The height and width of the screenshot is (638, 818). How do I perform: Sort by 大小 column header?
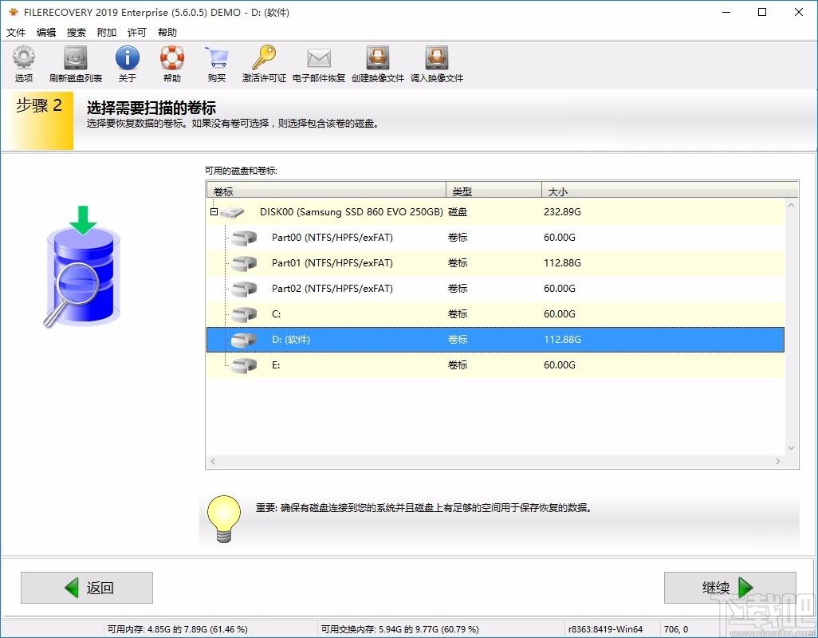670,191
